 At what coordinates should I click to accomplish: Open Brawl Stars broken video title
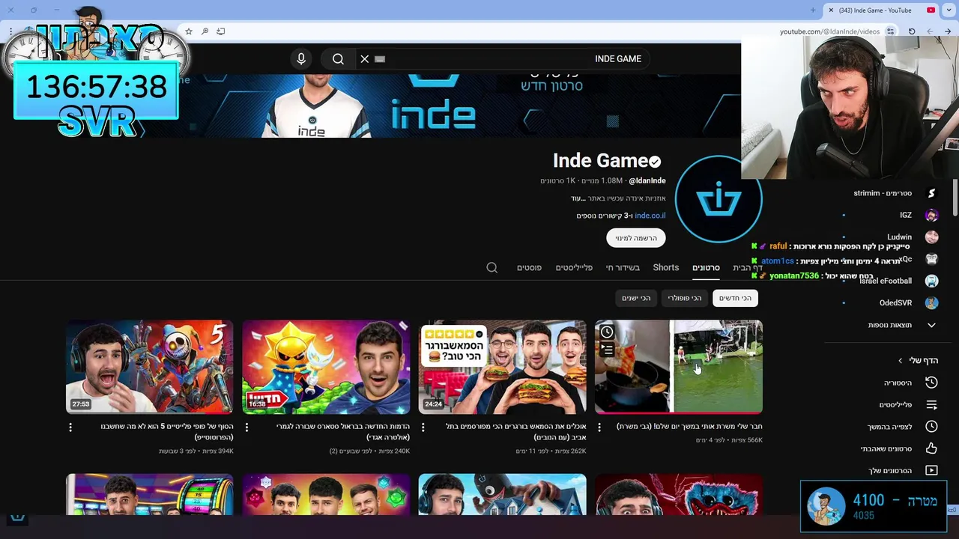click(342, 432)
